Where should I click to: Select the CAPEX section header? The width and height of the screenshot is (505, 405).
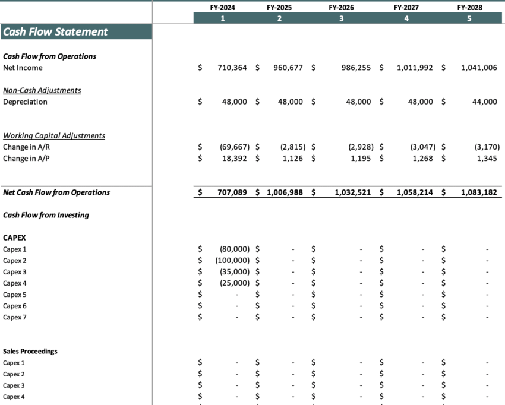14,237
